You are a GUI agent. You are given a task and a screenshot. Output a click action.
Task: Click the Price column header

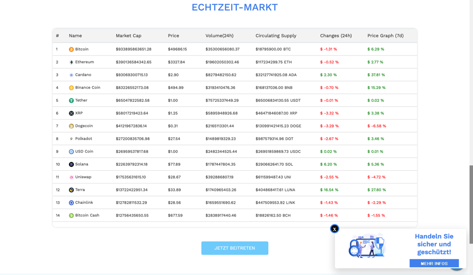(x=173, y=35)
